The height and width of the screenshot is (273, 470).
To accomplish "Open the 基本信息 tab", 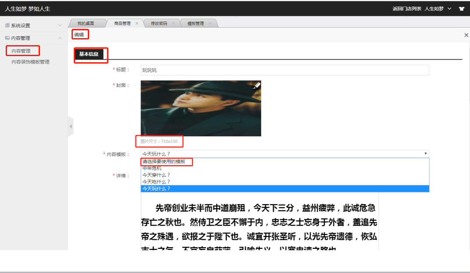I will [89, 54].
